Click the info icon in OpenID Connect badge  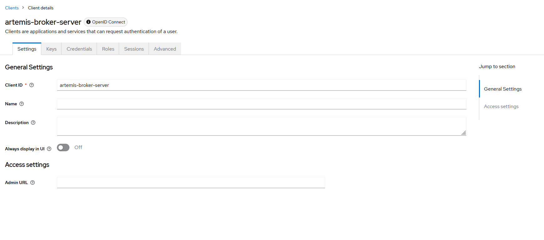click(x=88, y=22)
